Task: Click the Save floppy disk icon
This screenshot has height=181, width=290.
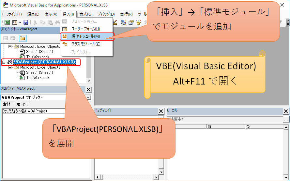Action: click(26, 22)
